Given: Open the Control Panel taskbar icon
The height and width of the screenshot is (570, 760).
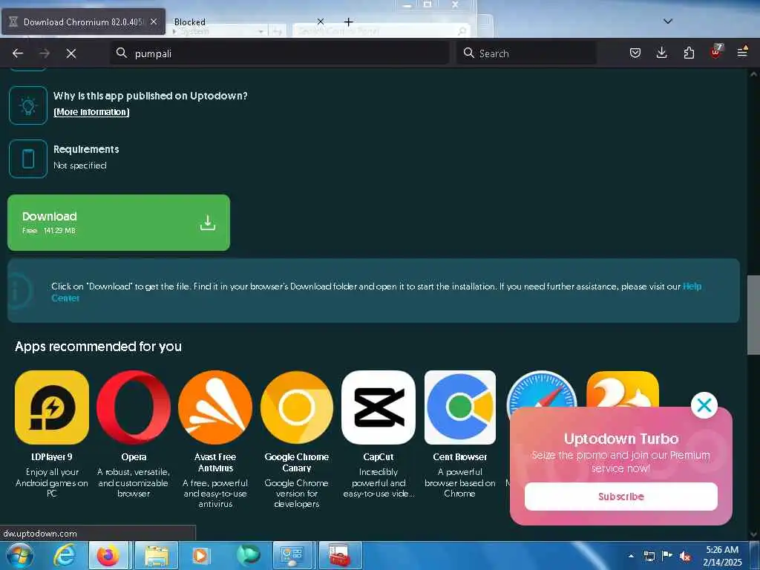Looking at the screenshot, I should [292, 555].
